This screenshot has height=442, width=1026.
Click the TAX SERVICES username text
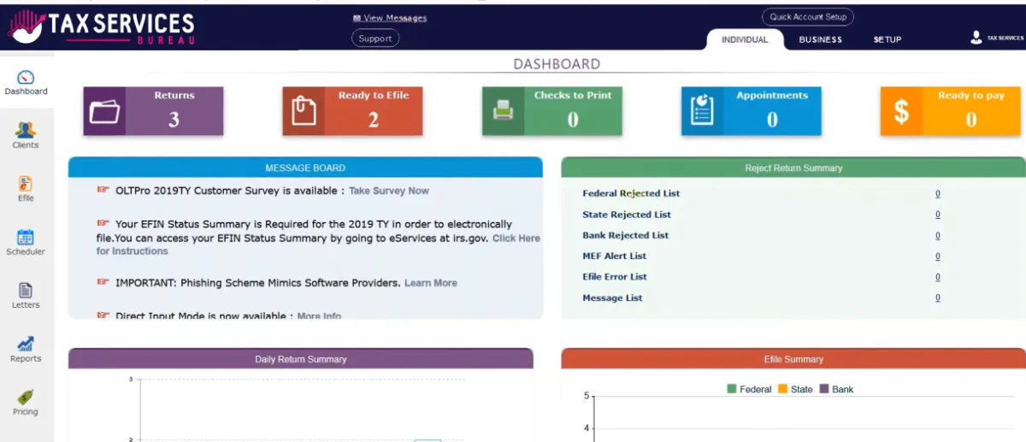pos(1005,38)
